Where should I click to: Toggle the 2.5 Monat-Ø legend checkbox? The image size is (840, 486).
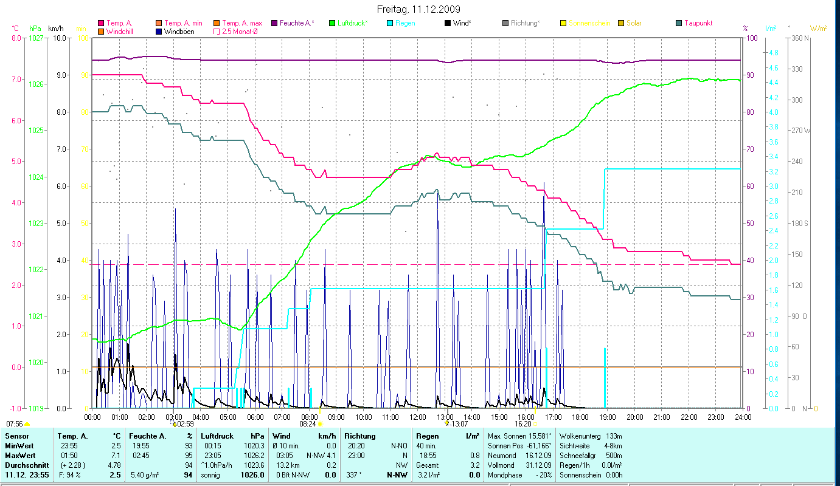click(217, 32)
